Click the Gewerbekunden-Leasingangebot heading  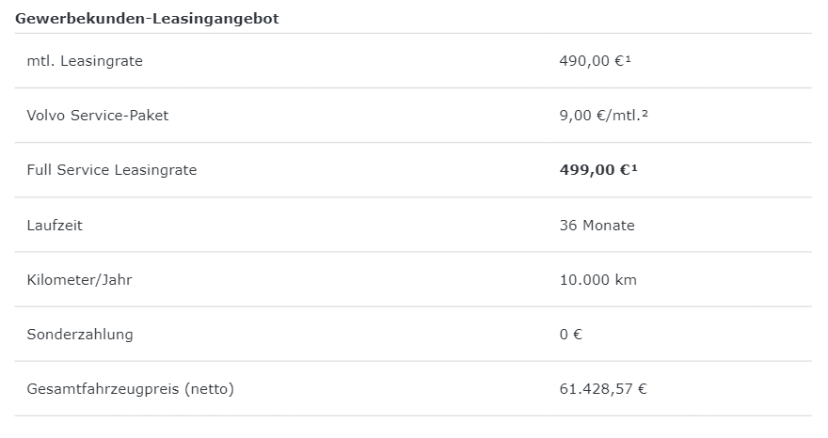click(147, 19)
